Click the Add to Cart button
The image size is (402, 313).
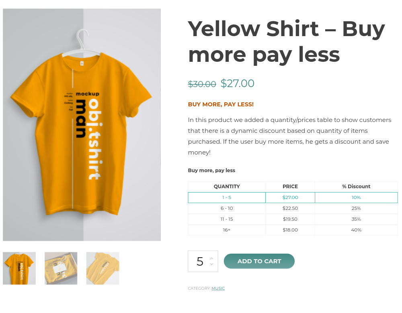259,261
